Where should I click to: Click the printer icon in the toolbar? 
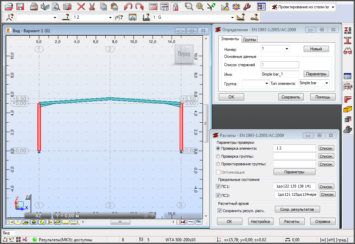(x=34, y=7)
